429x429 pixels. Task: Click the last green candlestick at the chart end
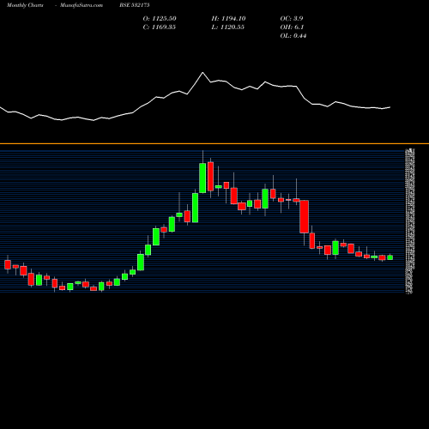coord(390,257)
